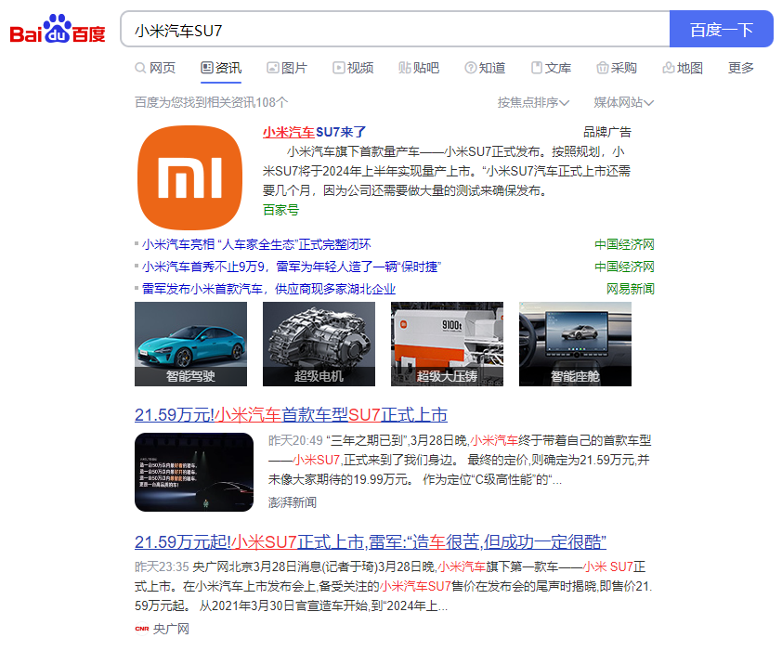Expand the 按焦点排序 sort dropdown

pyautogui.click(x=533, y=102)
